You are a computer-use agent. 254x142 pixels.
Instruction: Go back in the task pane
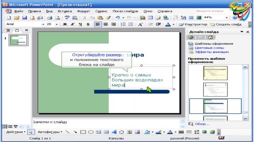click(x=191, y=37)
